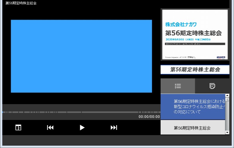Jump to the previous chapter

(50, 128)
